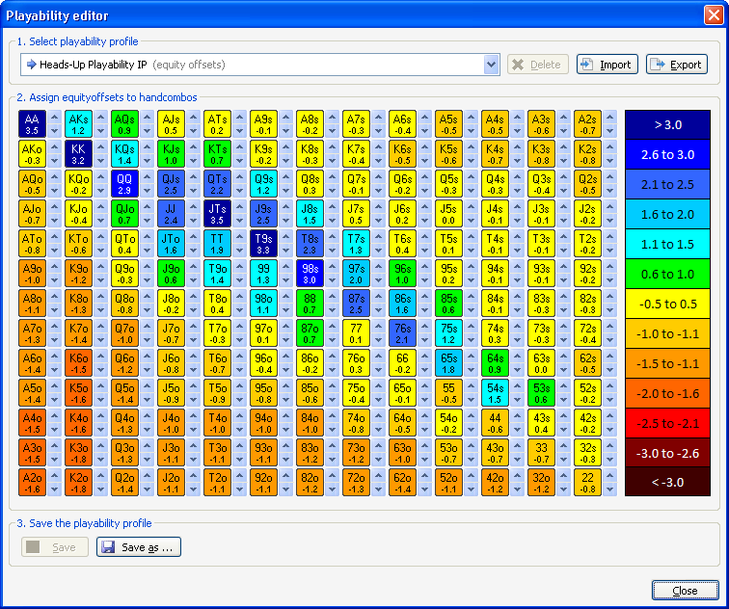Select the 77 hand cell
Screen dimensions: 729x609
pos(356,333)
